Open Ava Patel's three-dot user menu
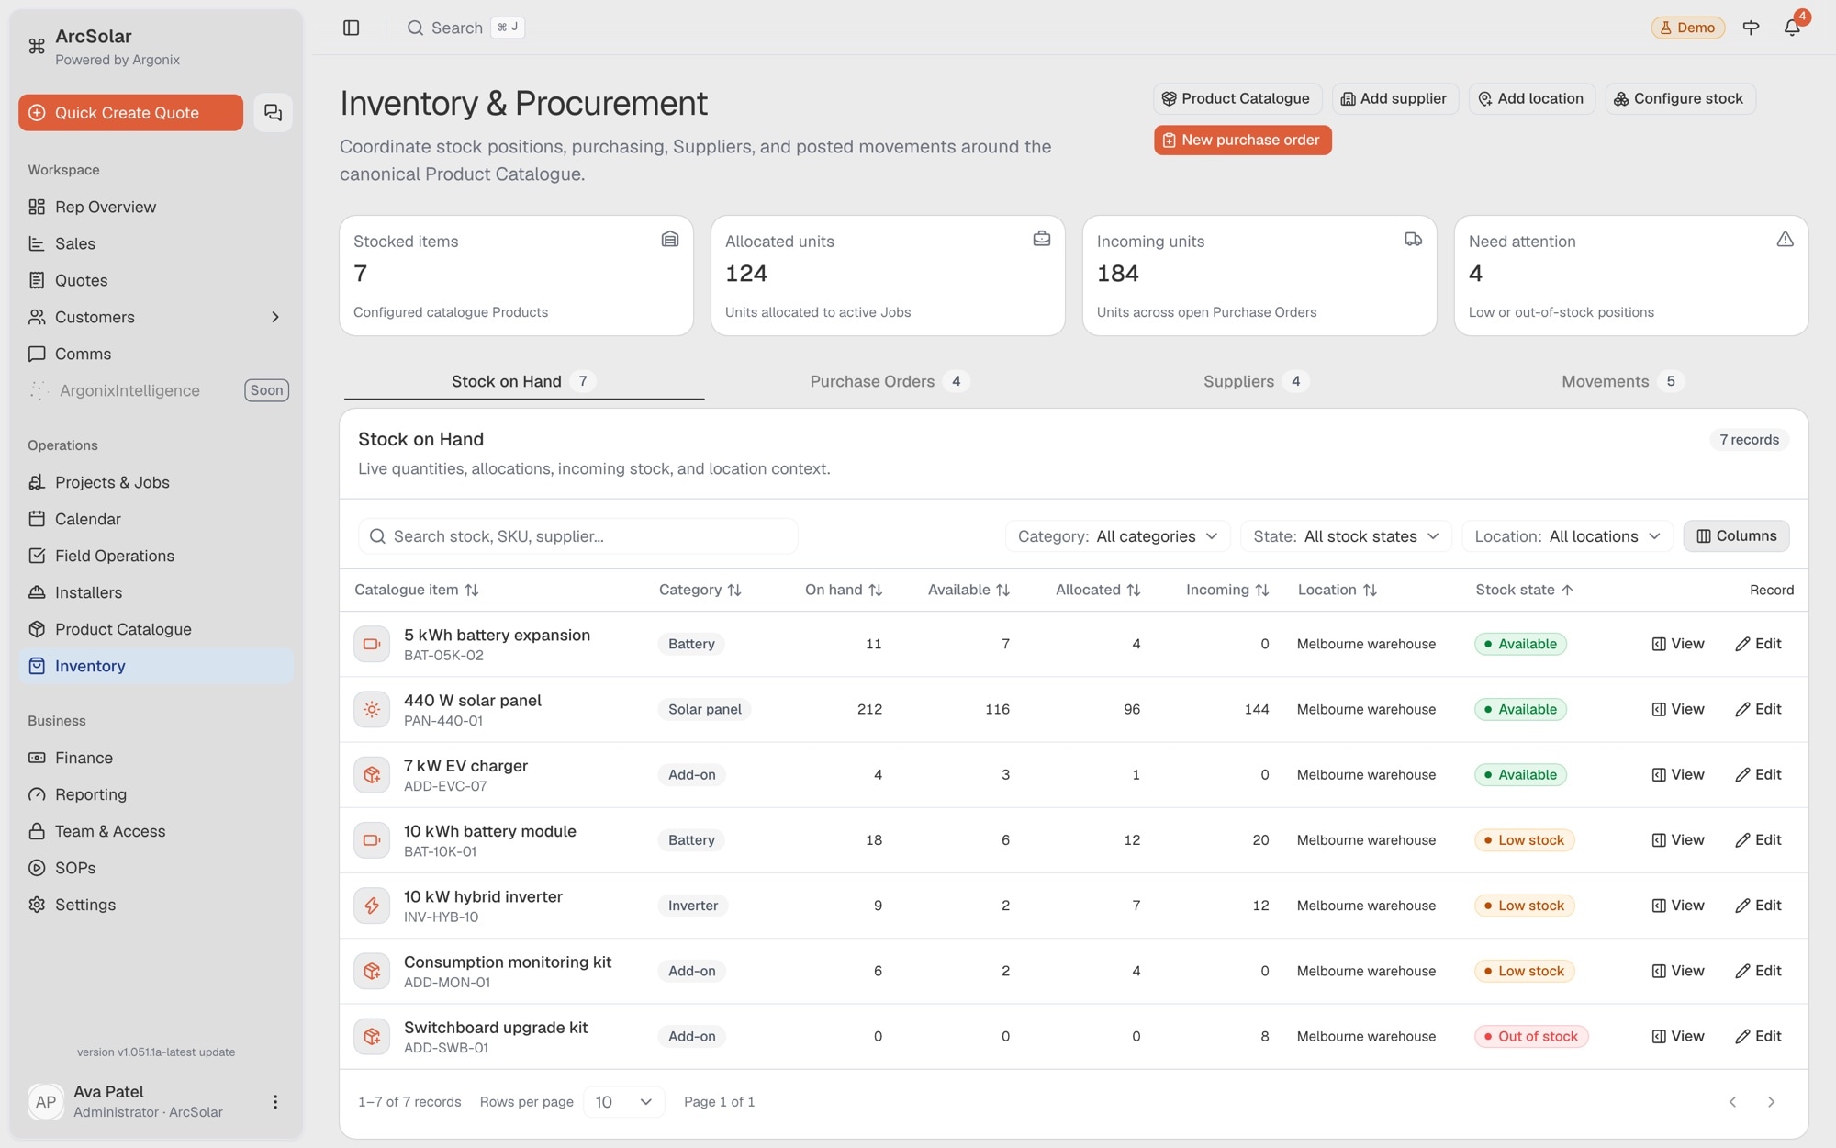The width and height of the screenshot is (1836, 1148). (x=274, y=1101)
